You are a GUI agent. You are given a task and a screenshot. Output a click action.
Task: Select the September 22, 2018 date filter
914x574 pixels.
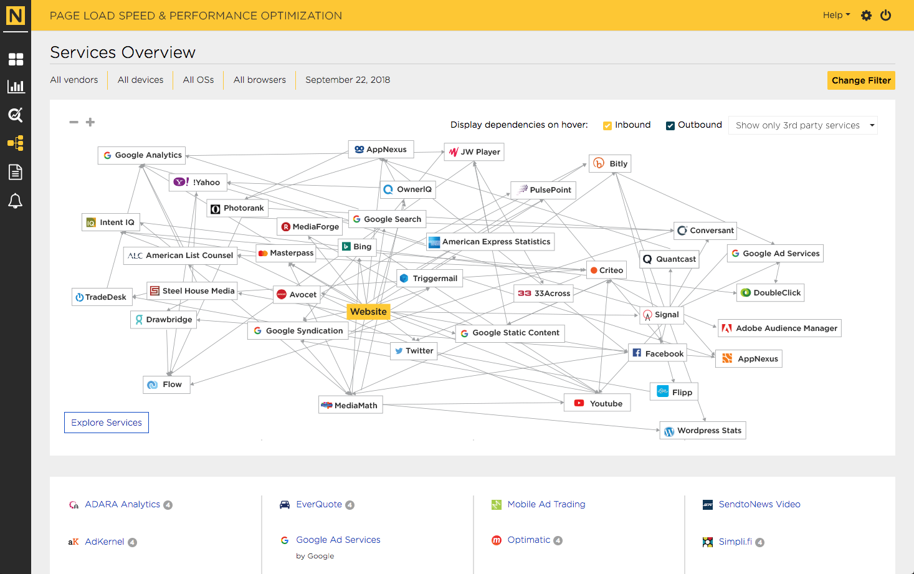(x=348, y=80)
